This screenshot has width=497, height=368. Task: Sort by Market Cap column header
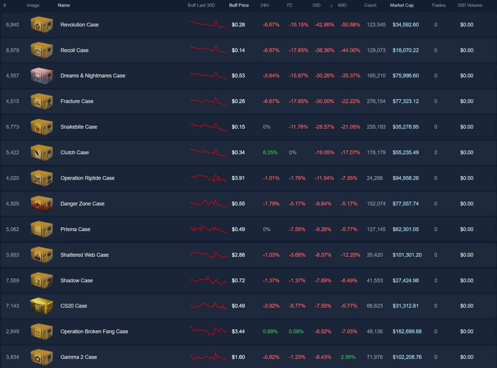(402, 5)
